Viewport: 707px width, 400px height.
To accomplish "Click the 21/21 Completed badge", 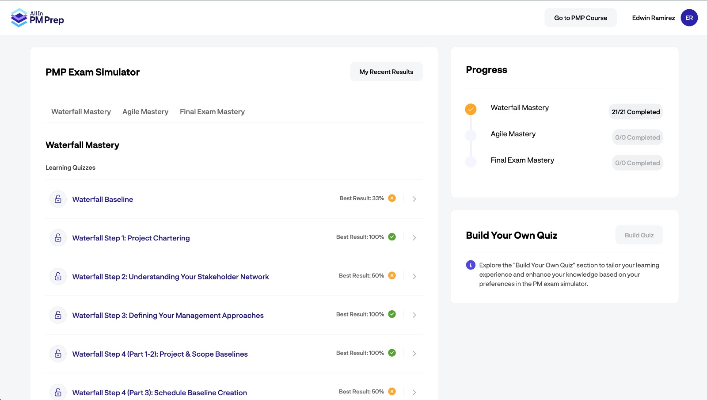I will pos(635,112).
